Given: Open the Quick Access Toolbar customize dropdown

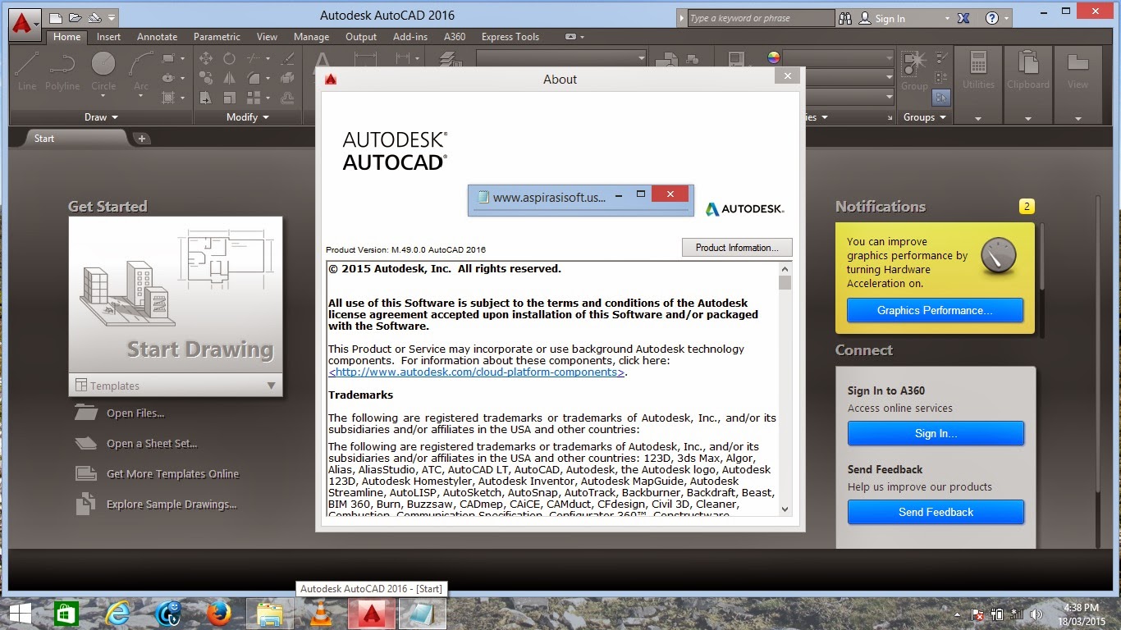Looking at the screenshot, I should (112, 17).
